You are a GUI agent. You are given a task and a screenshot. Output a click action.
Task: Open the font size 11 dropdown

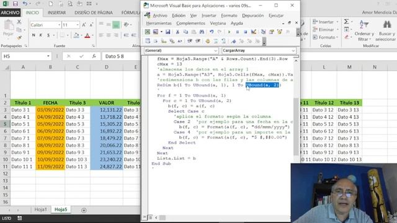[77, 25]
